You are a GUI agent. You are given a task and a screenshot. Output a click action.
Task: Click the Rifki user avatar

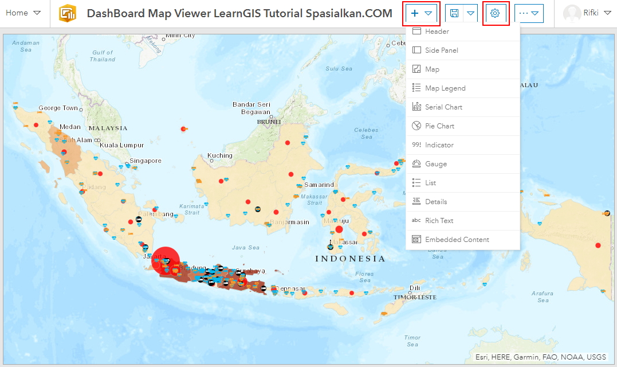point(572,13)
